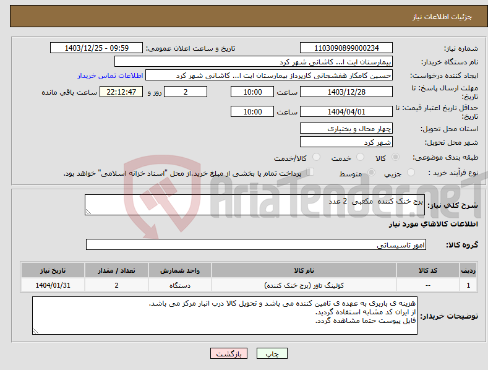Click the استان محل تحویل field
Screen dimensions: 488x370
click(346, 128)
